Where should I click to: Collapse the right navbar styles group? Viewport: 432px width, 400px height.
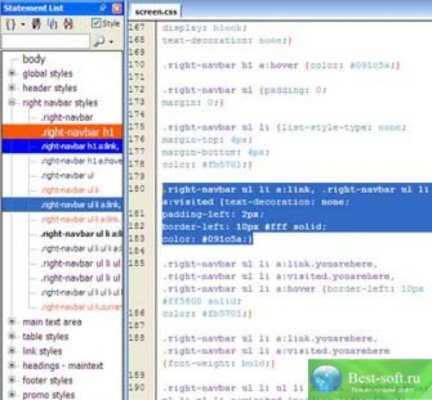pyautogui.click(x=12, y=102)
